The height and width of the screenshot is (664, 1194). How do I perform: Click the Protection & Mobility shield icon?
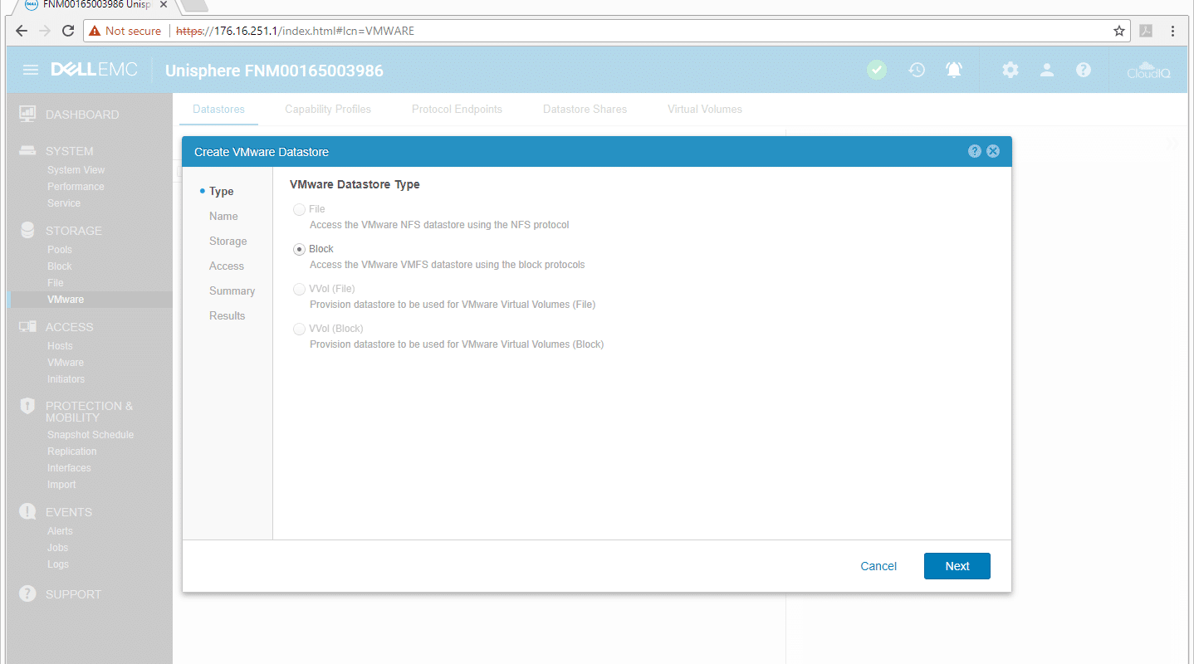27,406
